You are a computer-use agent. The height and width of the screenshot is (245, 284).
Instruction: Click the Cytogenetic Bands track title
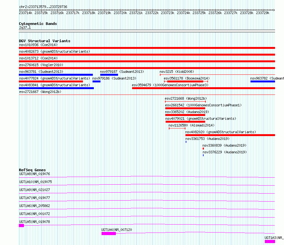coord(38,24)
